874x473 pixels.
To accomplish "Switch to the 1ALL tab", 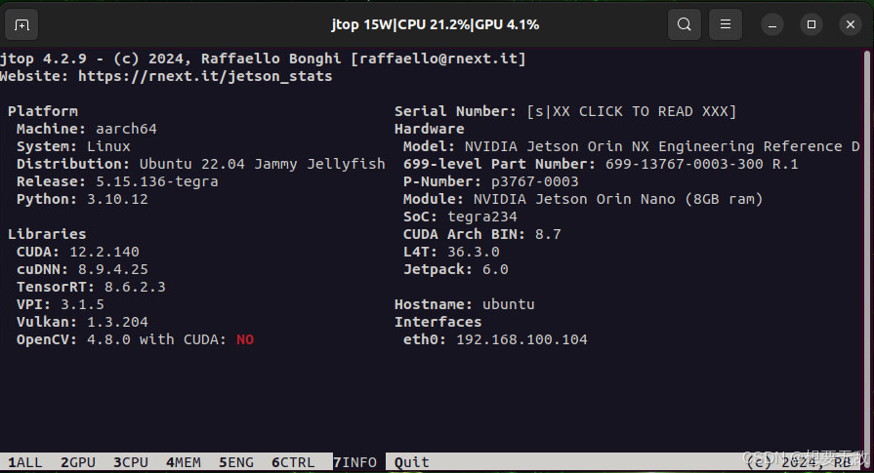I will (x=25, y=462).
